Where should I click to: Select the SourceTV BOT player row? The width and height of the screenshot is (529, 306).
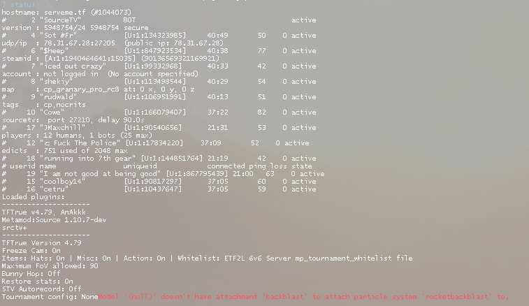[x=159, y=20]
